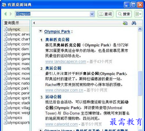Image resolution: width=145 pixels, height=131 pixels.
Task: Open the menu dropdown beside 搜索
Action: (138, 14)
